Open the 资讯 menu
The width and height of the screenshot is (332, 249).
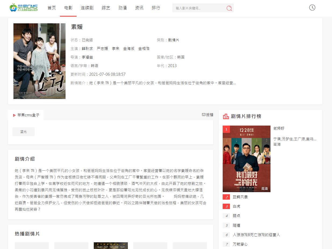tap(139, 8)
